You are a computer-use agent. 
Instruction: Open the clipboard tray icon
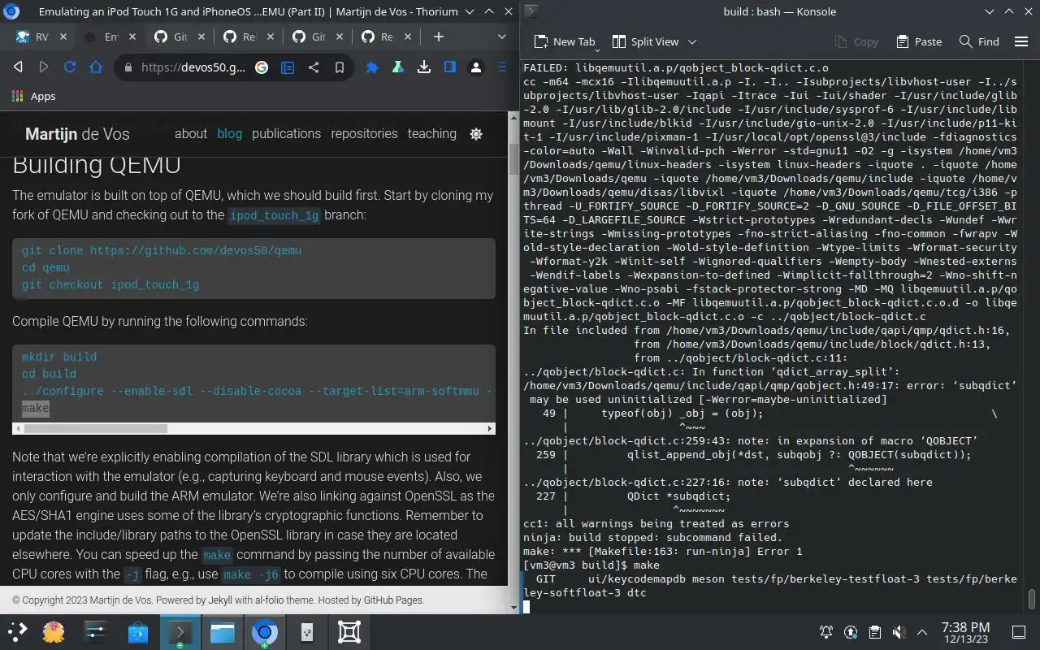[874, 631]
